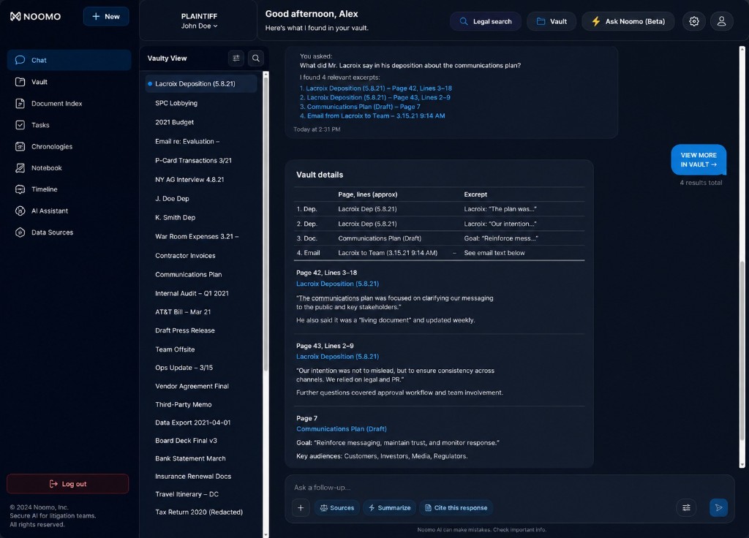
Task: Click the filter icon in Vaulty View
Action: (236, 58)
